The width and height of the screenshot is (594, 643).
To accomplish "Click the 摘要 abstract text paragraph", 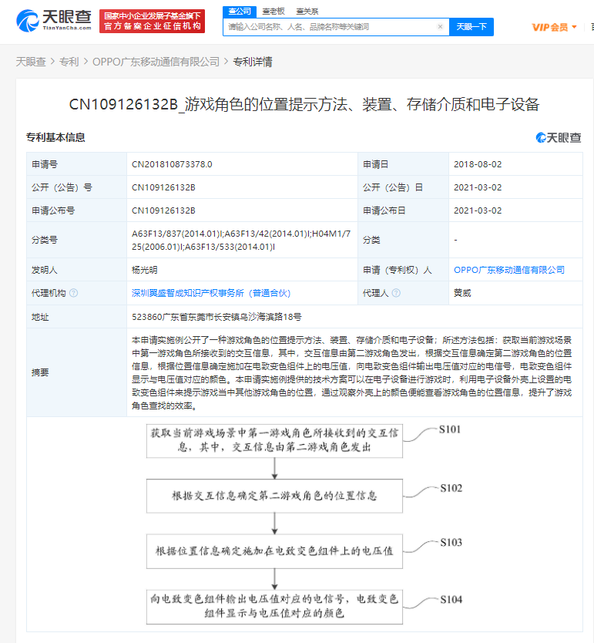I will [351, 372].
